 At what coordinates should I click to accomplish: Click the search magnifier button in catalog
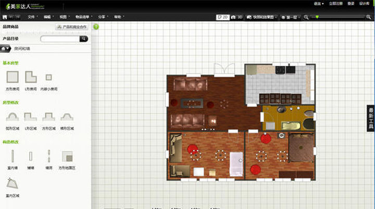[x=83, y=39]
